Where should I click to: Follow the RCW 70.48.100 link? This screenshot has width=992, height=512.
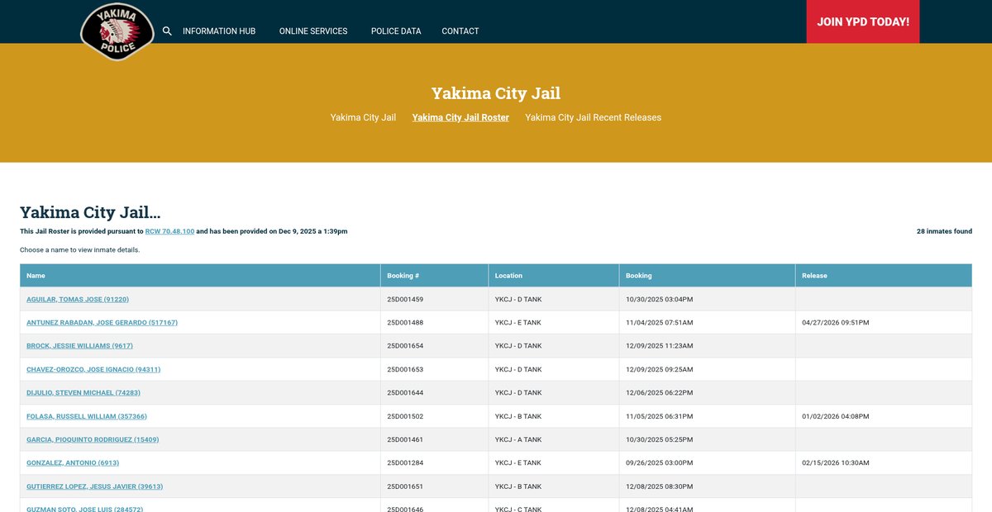(169, 231)
